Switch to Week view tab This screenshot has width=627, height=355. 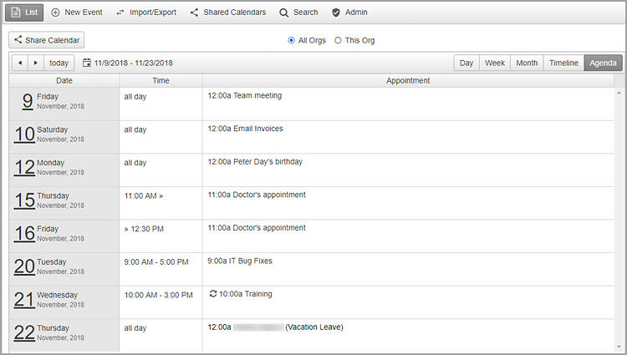pyautogui.click(x=495, y=63)
